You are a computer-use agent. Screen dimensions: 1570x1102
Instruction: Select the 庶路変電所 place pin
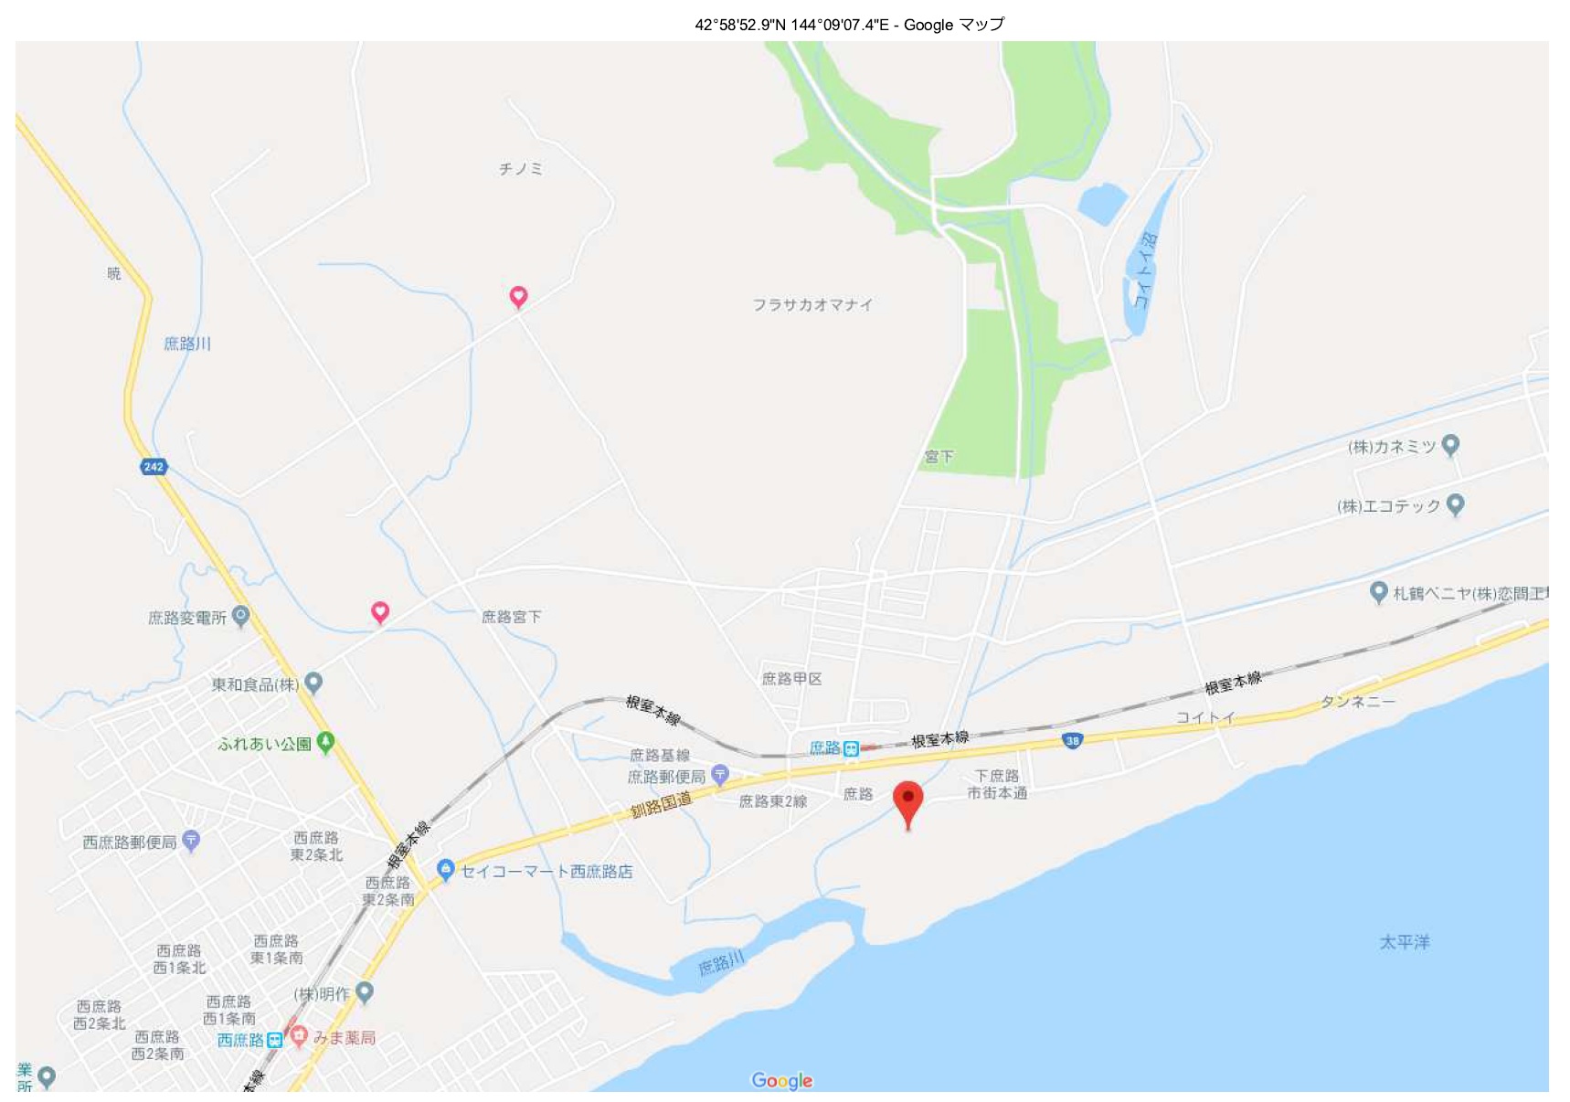pos(240,617)
